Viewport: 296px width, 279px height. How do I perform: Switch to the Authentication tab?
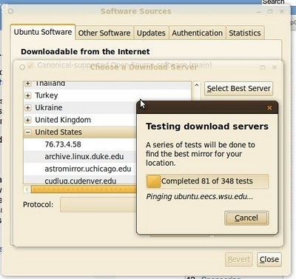tap(198, 33)
